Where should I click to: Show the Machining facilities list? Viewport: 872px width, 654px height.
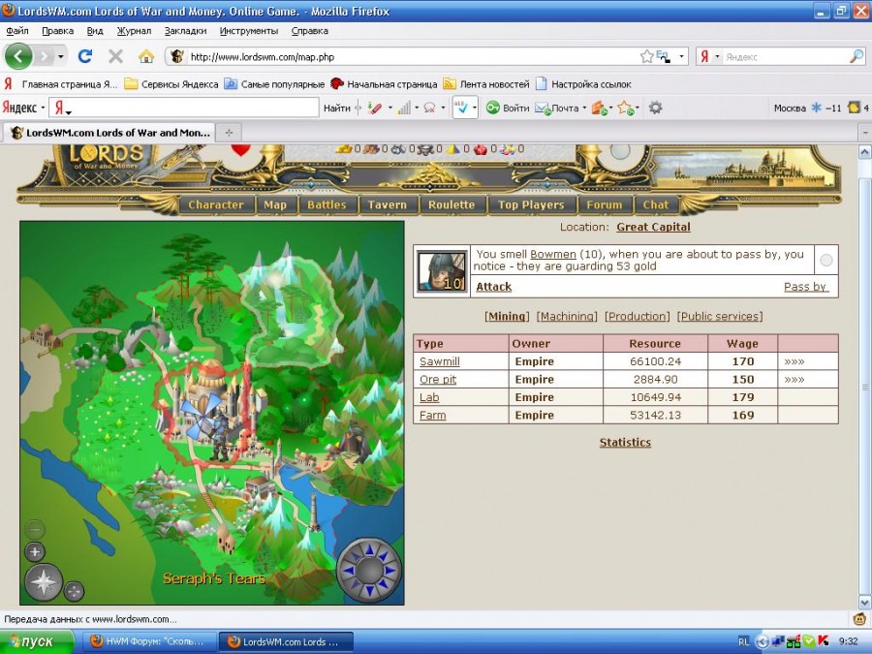tap(567, 316)
